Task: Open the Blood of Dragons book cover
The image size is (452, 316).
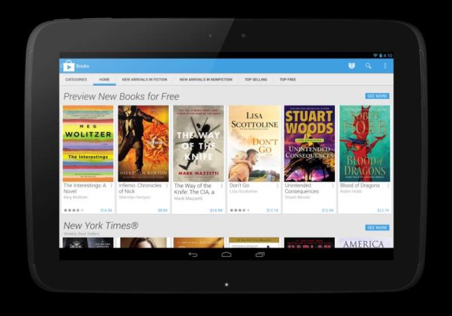Action: pos(364,143)
